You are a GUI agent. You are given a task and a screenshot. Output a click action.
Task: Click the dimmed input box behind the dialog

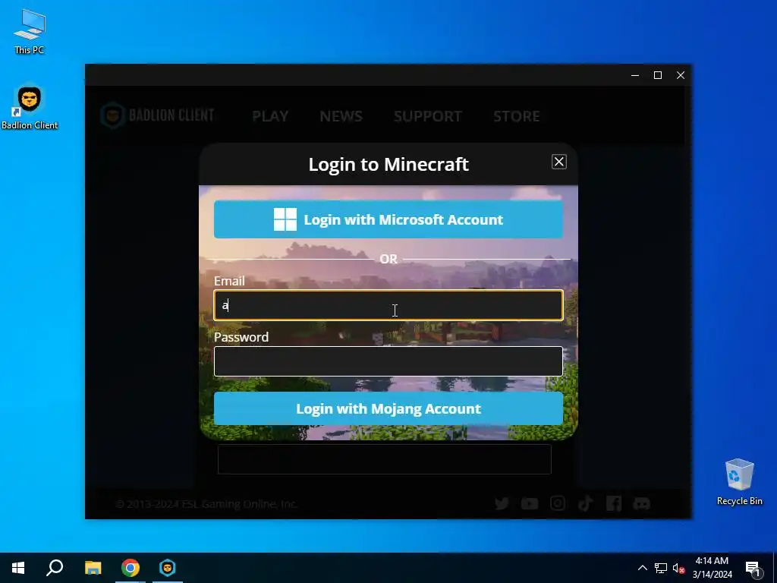pos(385,459)
